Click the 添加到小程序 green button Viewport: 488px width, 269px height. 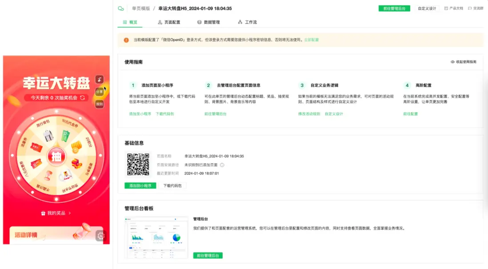140,186
